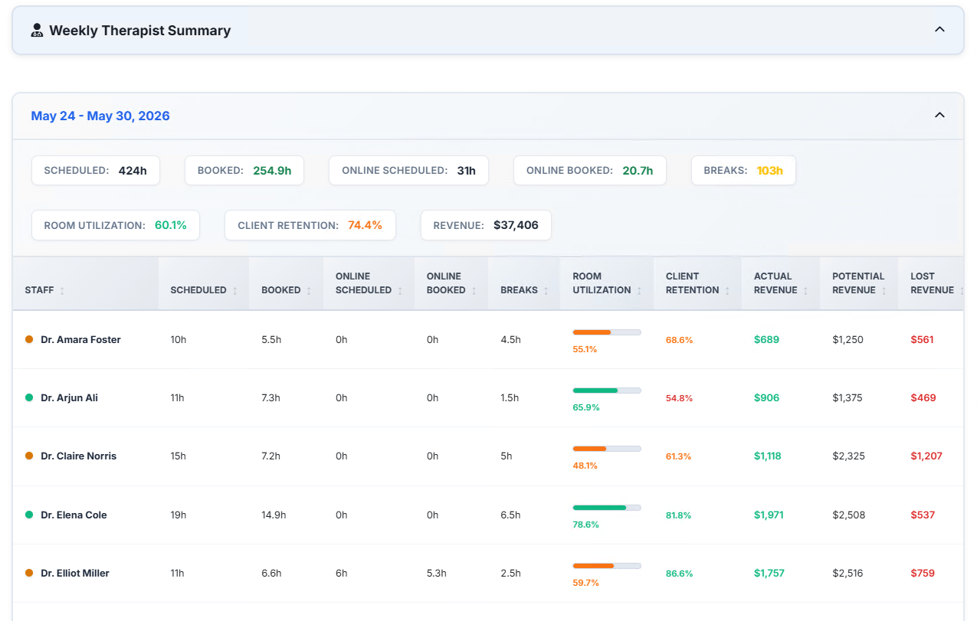Click Dr. Elena Cole's 14.9h booked value
Screen dimensions: 977x621
tap(274, 515)
